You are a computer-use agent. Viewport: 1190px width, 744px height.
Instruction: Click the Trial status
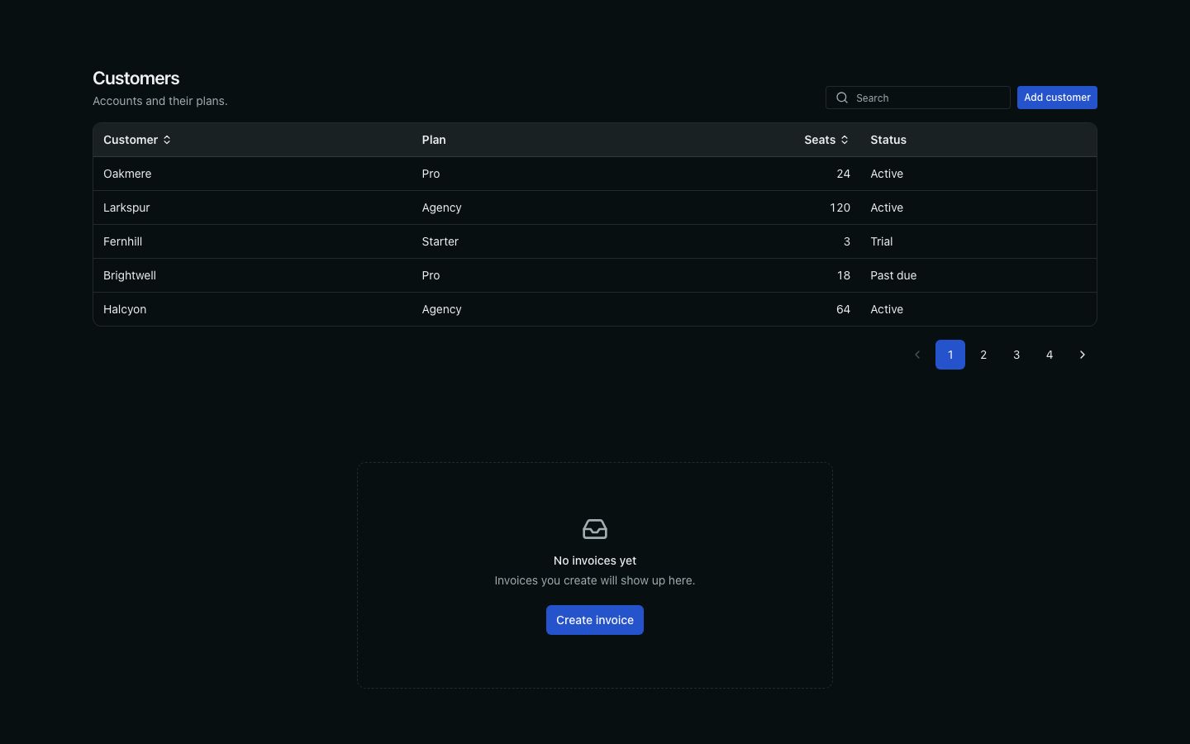[882, 241]
